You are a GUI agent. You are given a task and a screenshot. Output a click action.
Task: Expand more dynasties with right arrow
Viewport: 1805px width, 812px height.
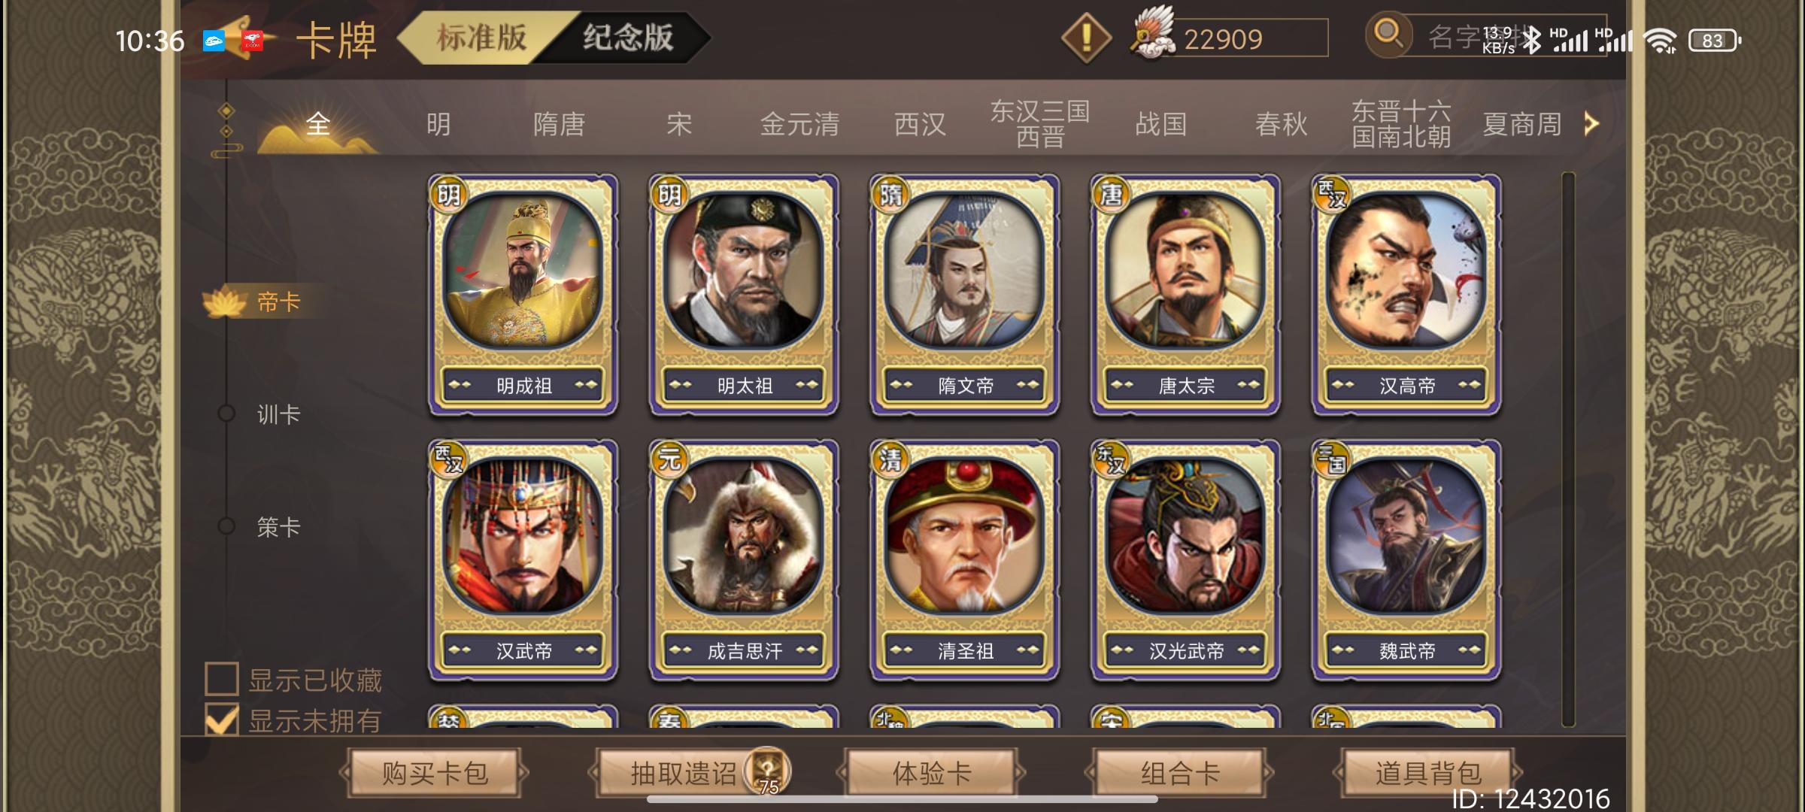pyautogui.click(x=1590, y=123)
